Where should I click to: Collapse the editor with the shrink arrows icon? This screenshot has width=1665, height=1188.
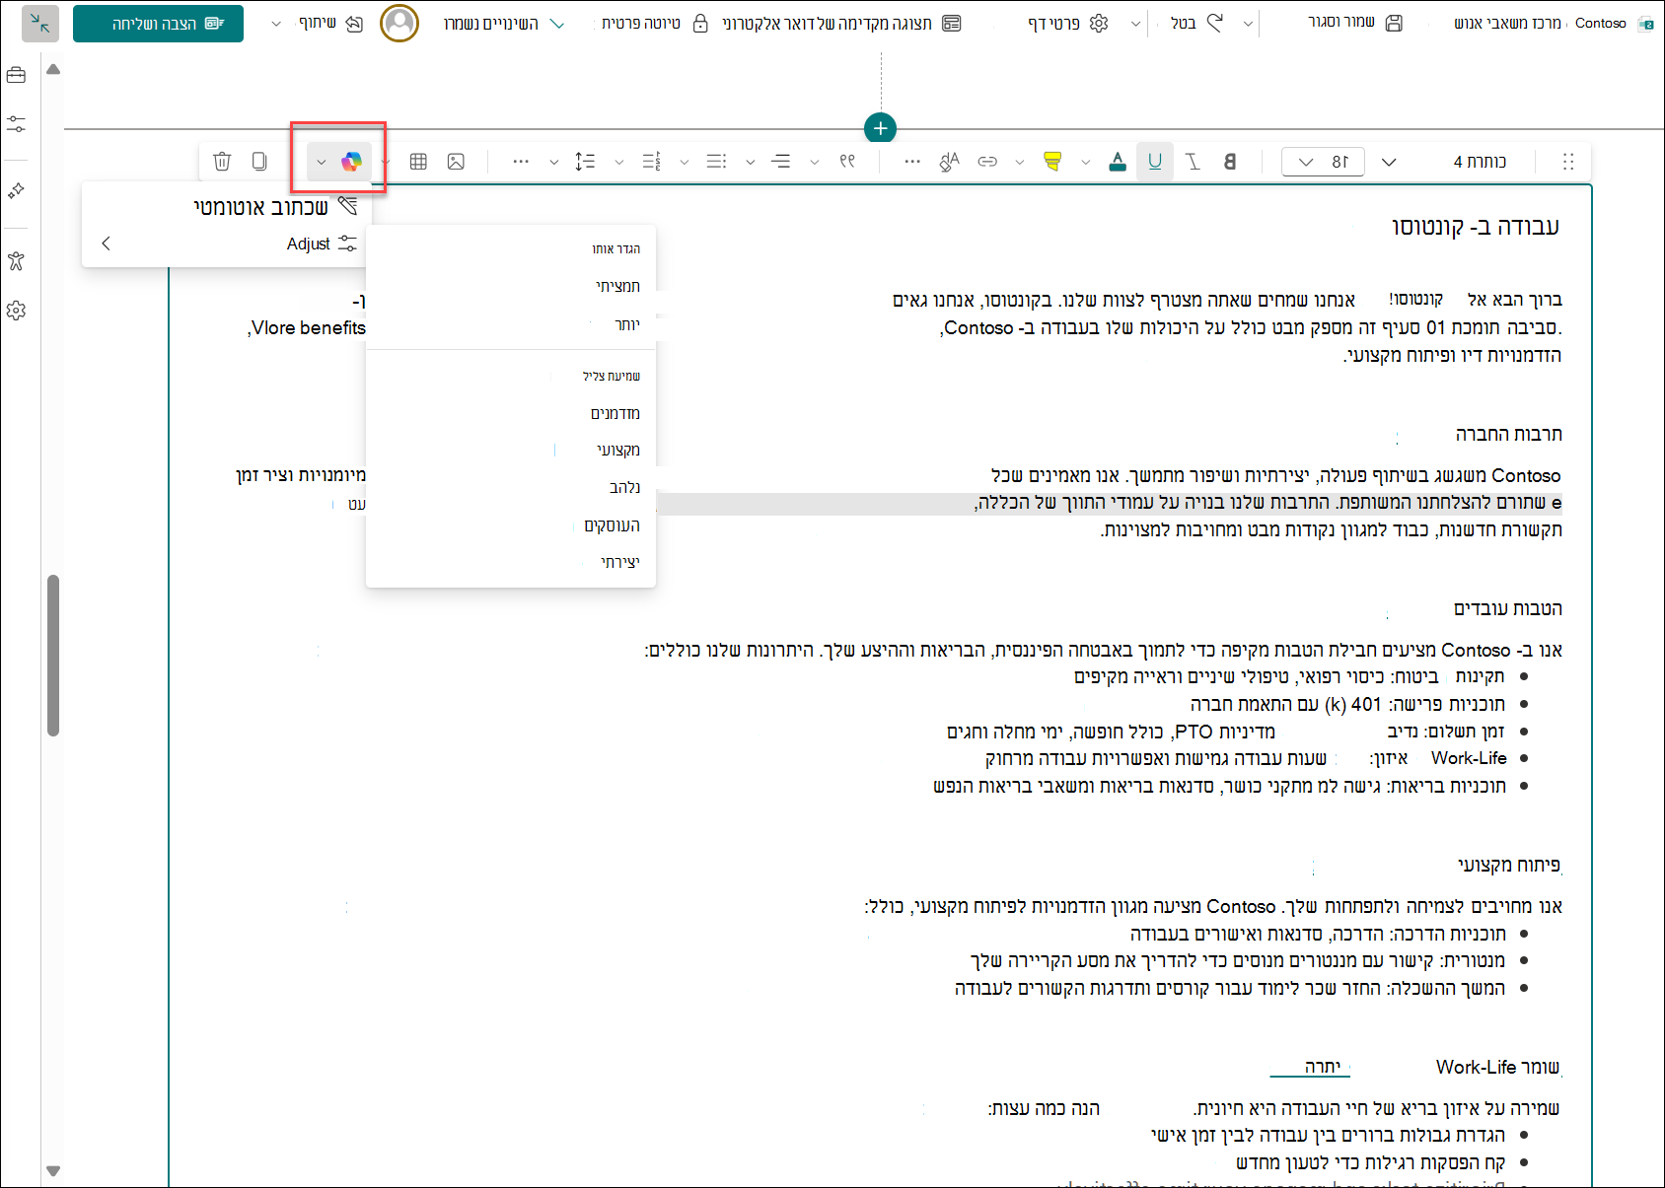coord(40,24)
